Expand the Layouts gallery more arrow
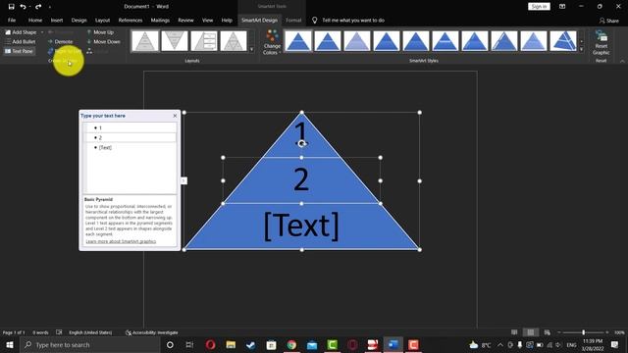The width and height of the screenshot is (628, 353). tap(251, 50)
